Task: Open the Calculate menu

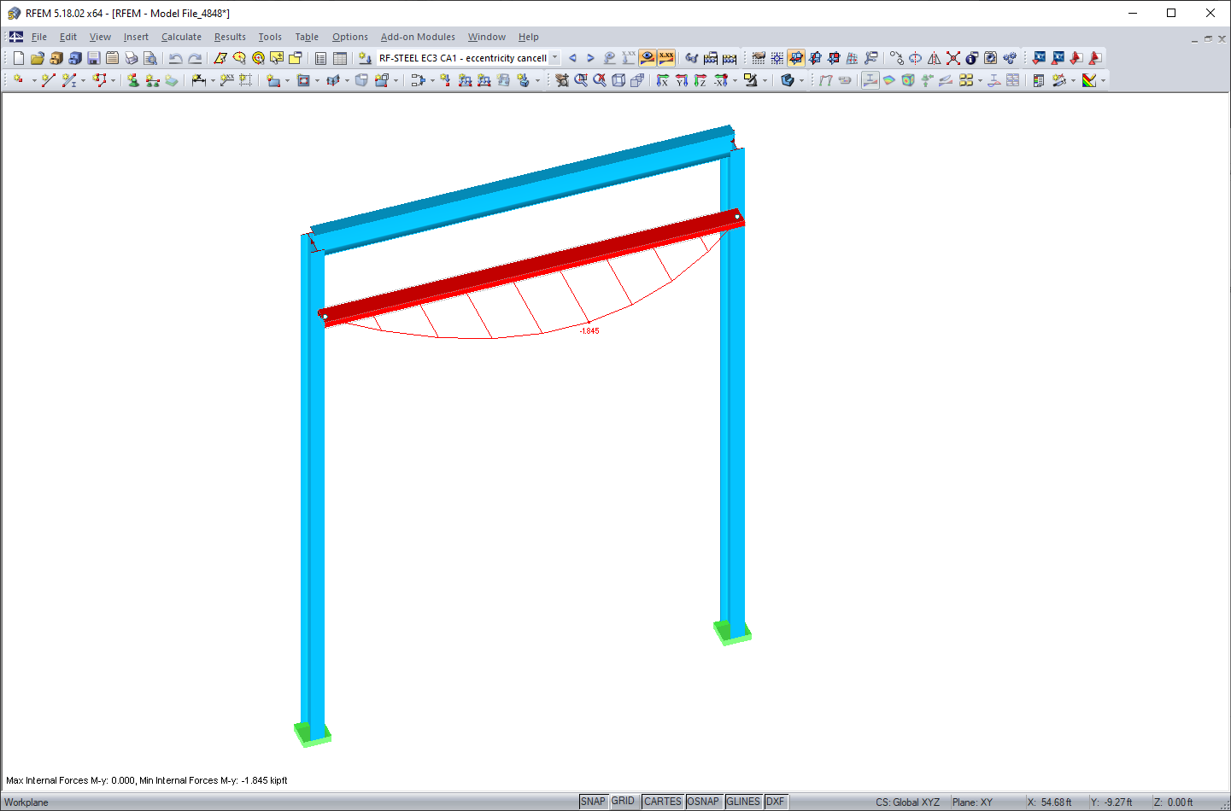Action: (x=181, y=37)
